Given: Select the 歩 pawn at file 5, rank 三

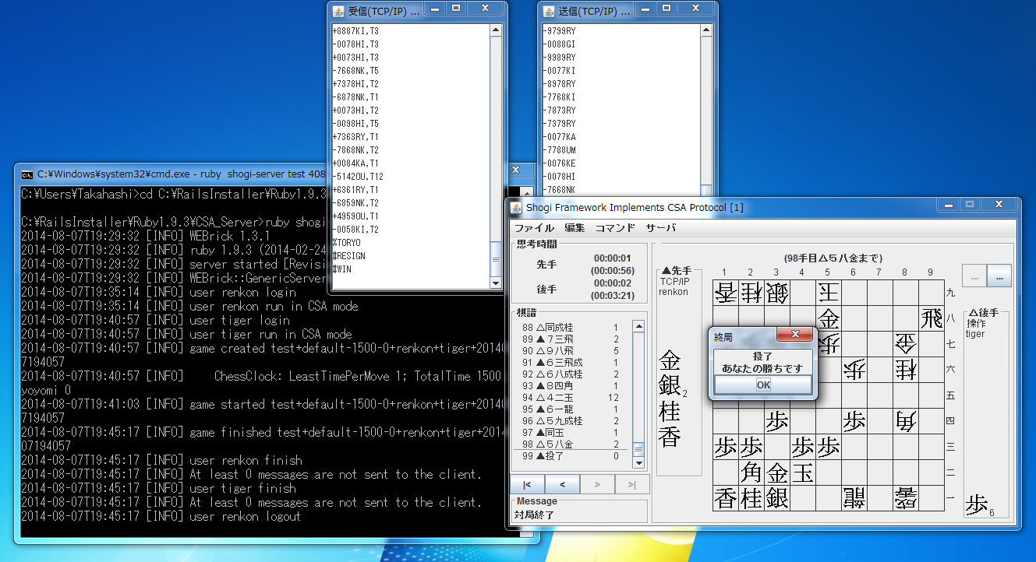Looking at the screenshot, I should (x=829, y=447).
